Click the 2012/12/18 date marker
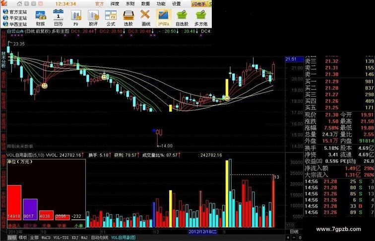This screenshot has width=375, height=241. 203,232
